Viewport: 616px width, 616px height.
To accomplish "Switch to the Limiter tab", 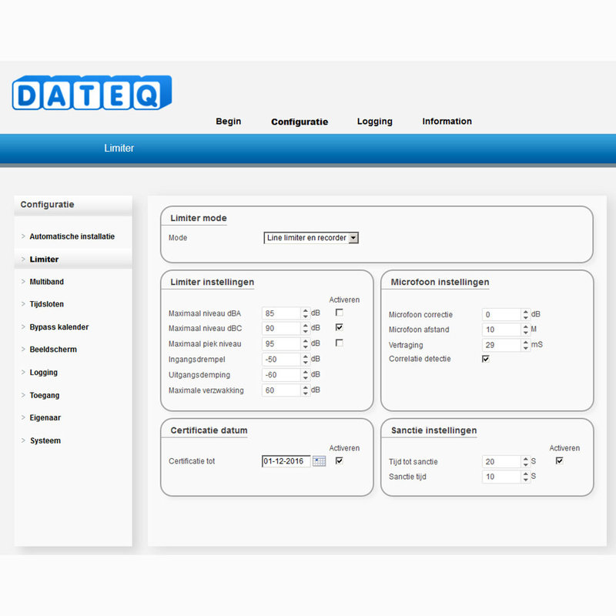I will [x=119, y=148].
